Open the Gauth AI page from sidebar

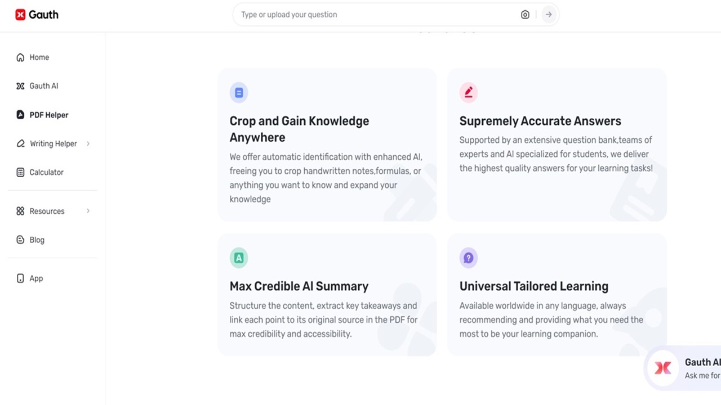[43, 85]
